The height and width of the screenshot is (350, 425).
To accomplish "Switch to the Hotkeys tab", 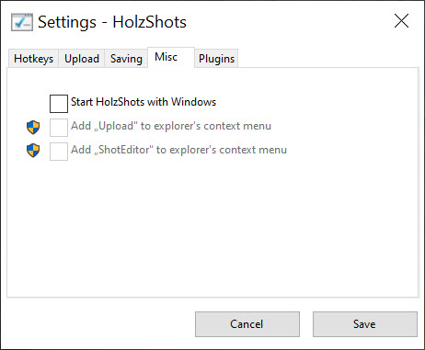I will [34, 59].
